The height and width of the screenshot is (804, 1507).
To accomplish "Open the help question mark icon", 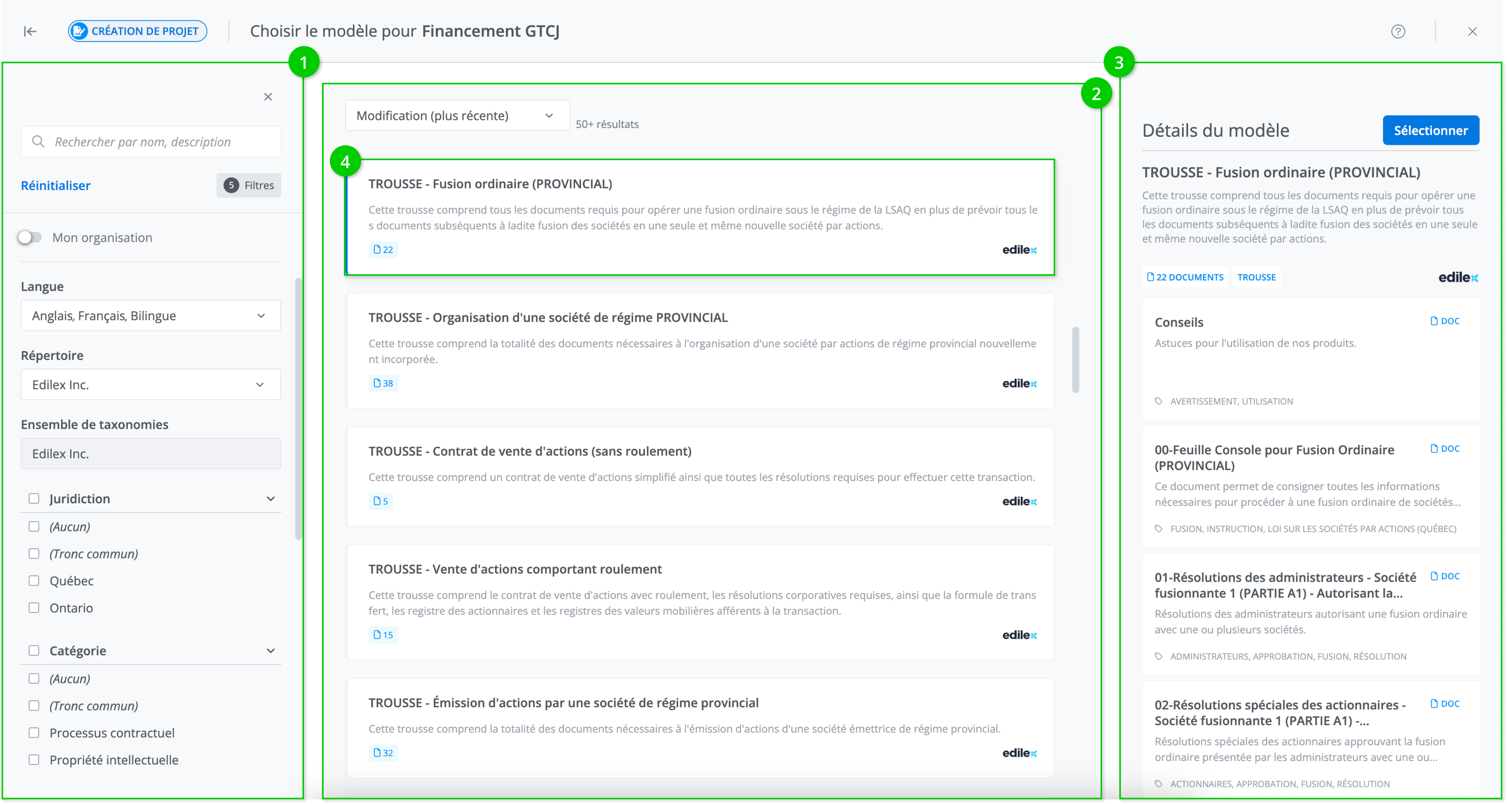I will (1398, 32).
